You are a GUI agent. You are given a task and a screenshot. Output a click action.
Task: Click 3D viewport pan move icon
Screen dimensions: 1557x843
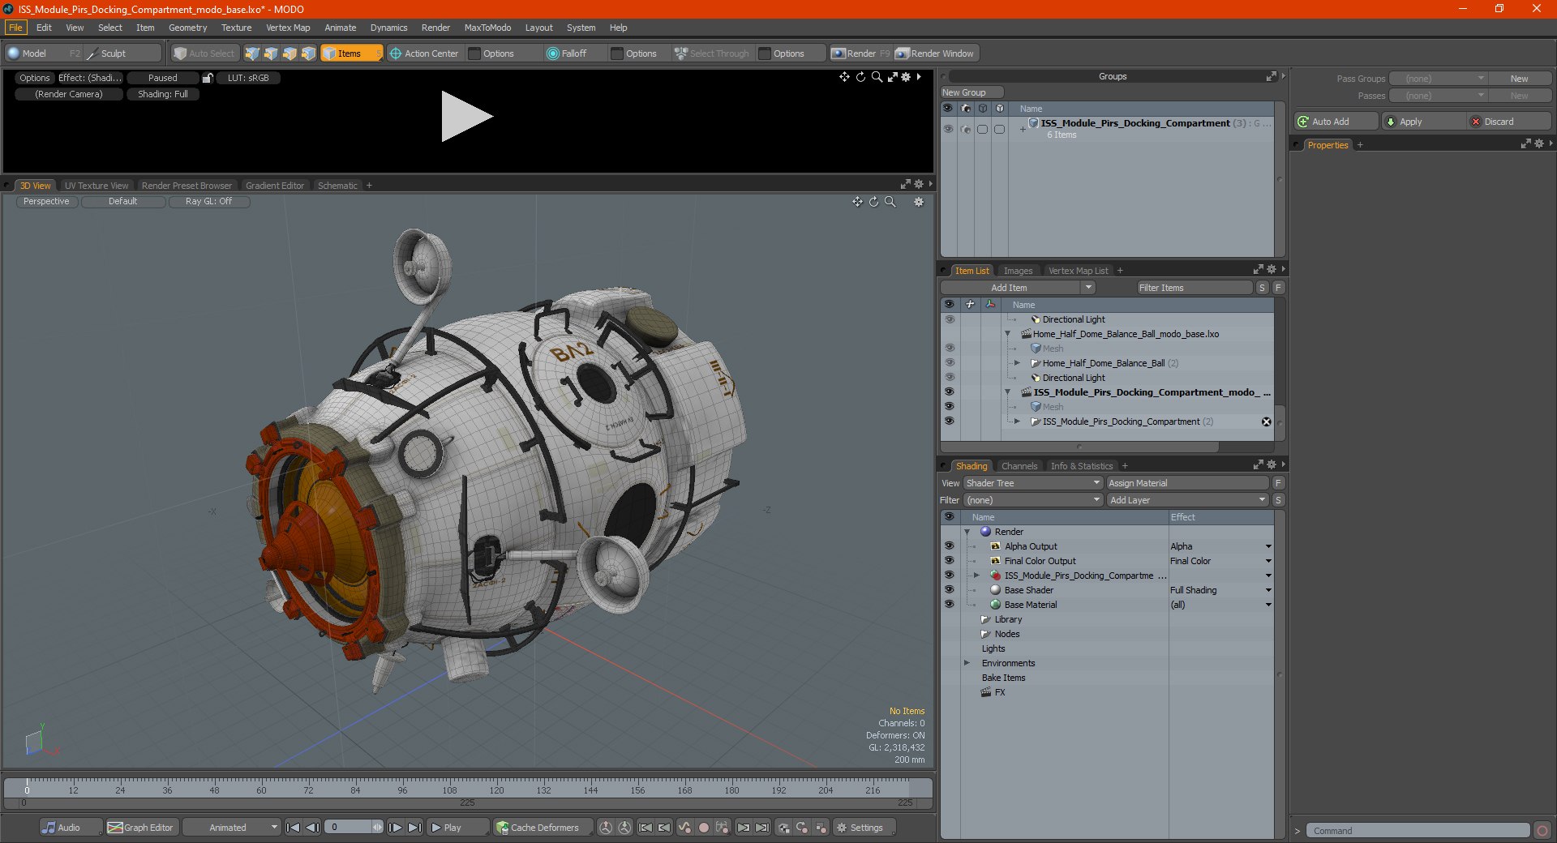[857, 202]
